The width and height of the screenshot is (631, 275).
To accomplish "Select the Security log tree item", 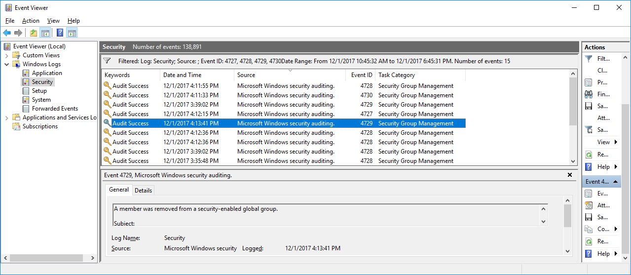I will [42, 82].
